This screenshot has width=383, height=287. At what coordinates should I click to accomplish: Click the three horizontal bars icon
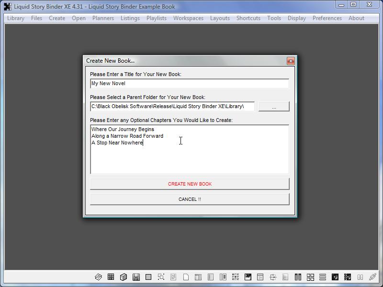point(323,277)
